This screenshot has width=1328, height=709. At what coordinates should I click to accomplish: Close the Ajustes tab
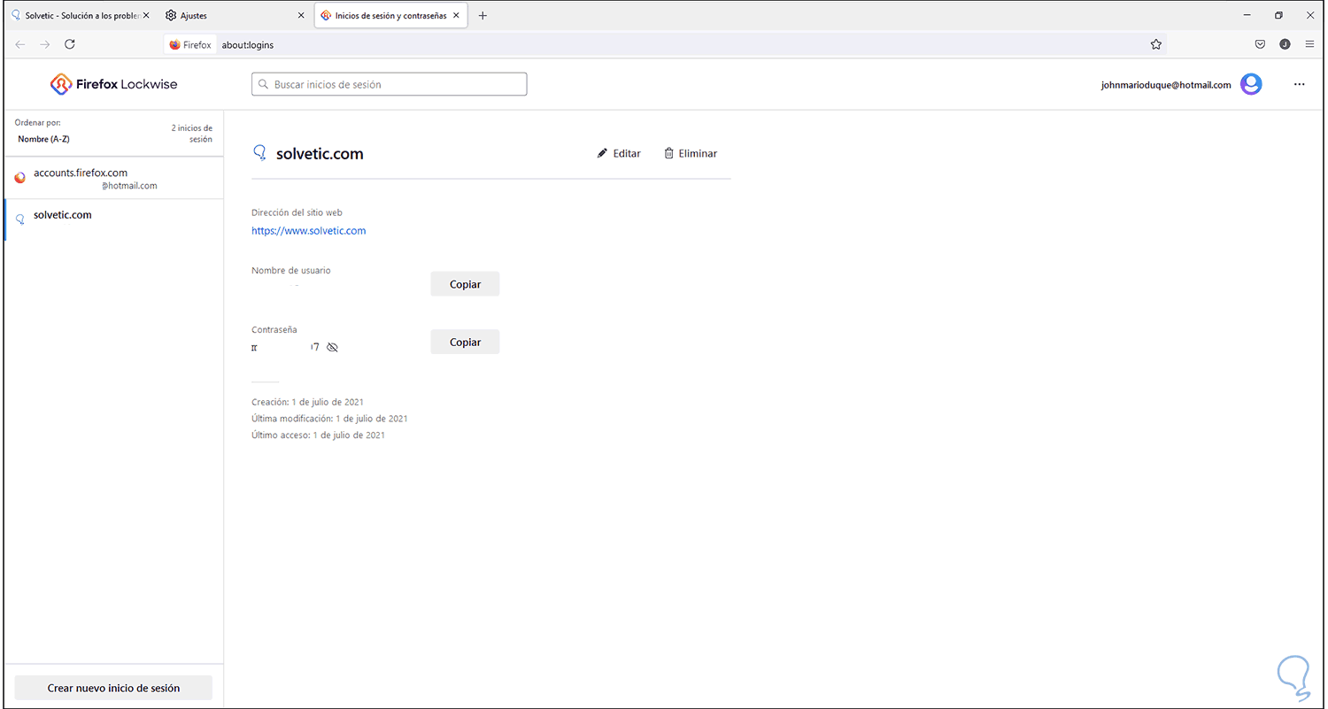coord(302,16)
